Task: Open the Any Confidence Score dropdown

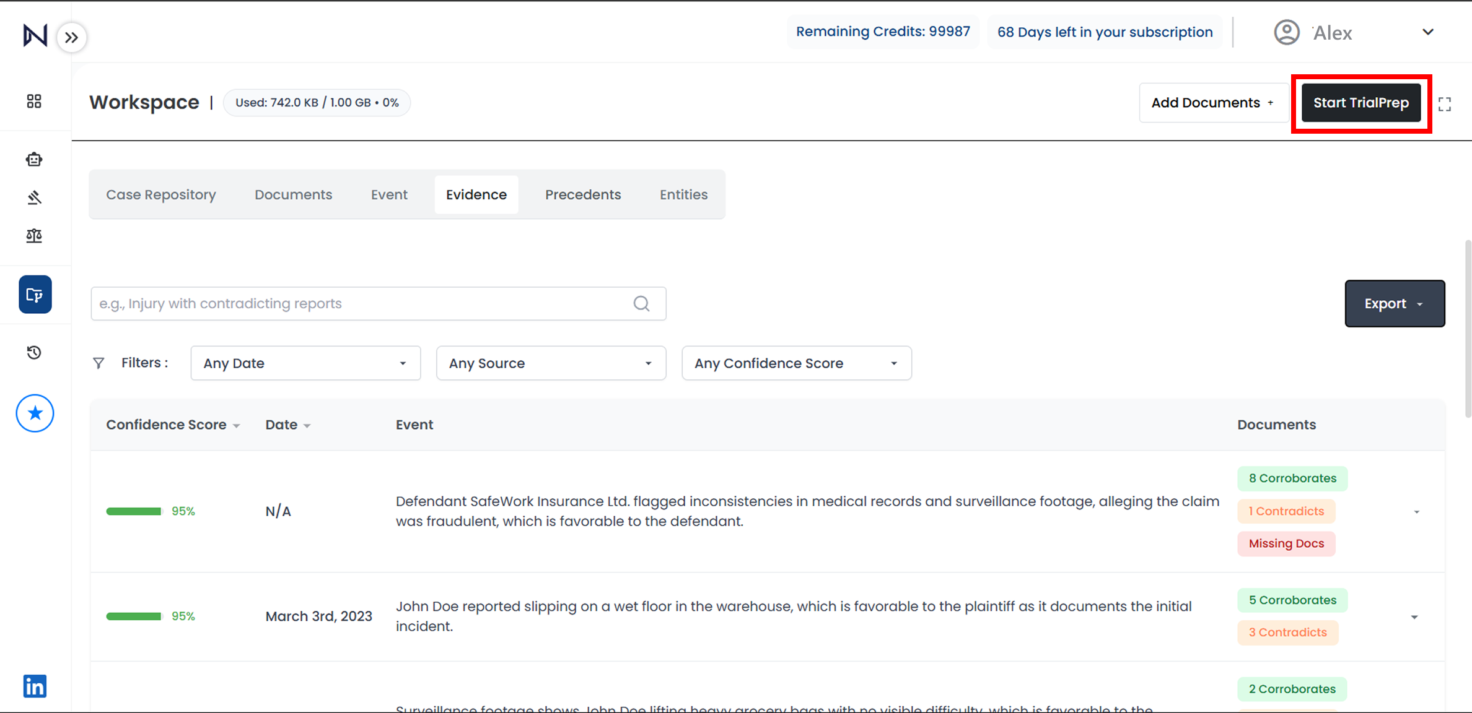Action: coord(796,363)
